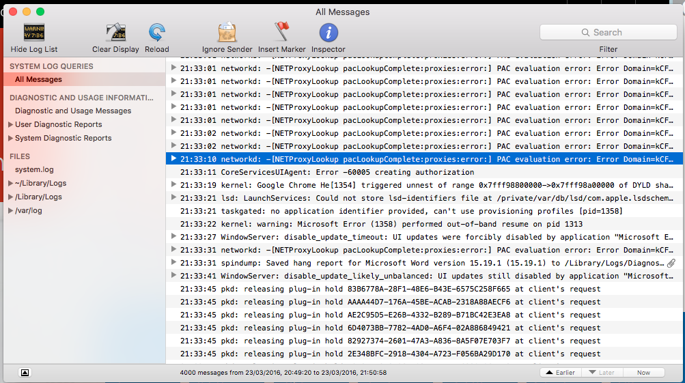Click the Ignore Sender trash icon
Image resolution: width=685 pixels, height=383 pixels.
click(227, 33)
